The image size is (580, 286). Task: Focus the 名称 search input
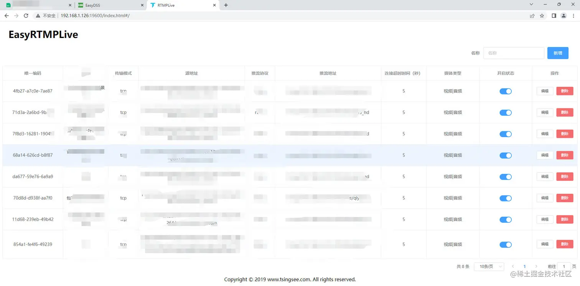click(514, 53)
